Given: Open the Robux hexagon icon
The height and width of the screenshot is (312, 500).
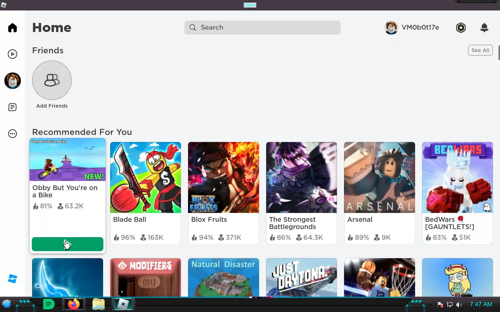Looking at the screenshot, I should pyautogui.click(x=461, y=28).
